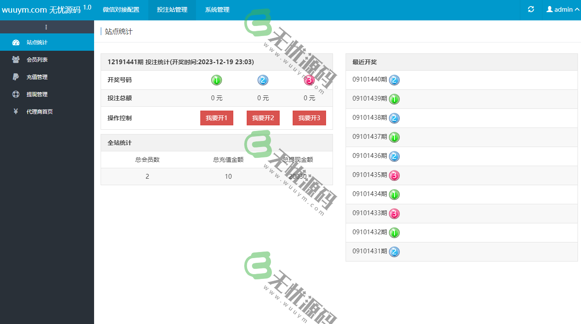Select the ¥ icon beside 代理商首页
This screenshot has height=324, width=581.
(x=16, y=111)
